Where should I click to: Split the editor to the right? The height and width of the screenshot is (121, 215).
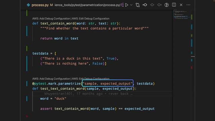(174, 5)
